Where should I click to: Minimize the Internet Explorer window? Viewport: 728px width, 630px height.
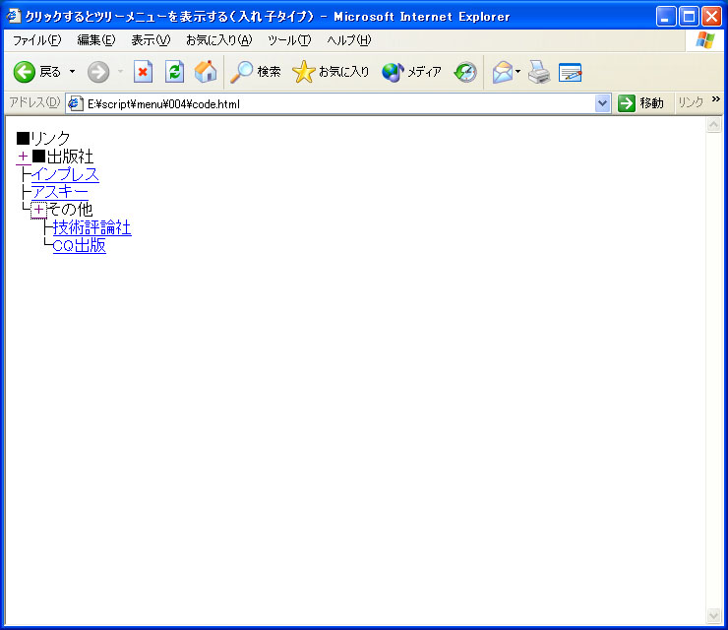click(x=666, y=17)
